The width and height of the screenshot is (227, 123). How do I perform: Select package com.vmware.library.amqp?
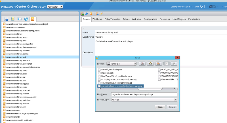coord(17,37)
